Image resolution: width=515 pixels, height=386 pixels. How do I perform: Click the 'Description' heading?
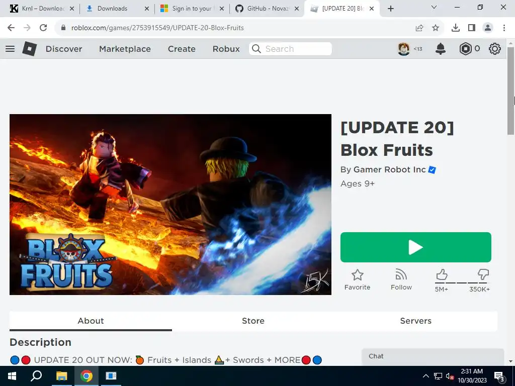tap(40, 342)
